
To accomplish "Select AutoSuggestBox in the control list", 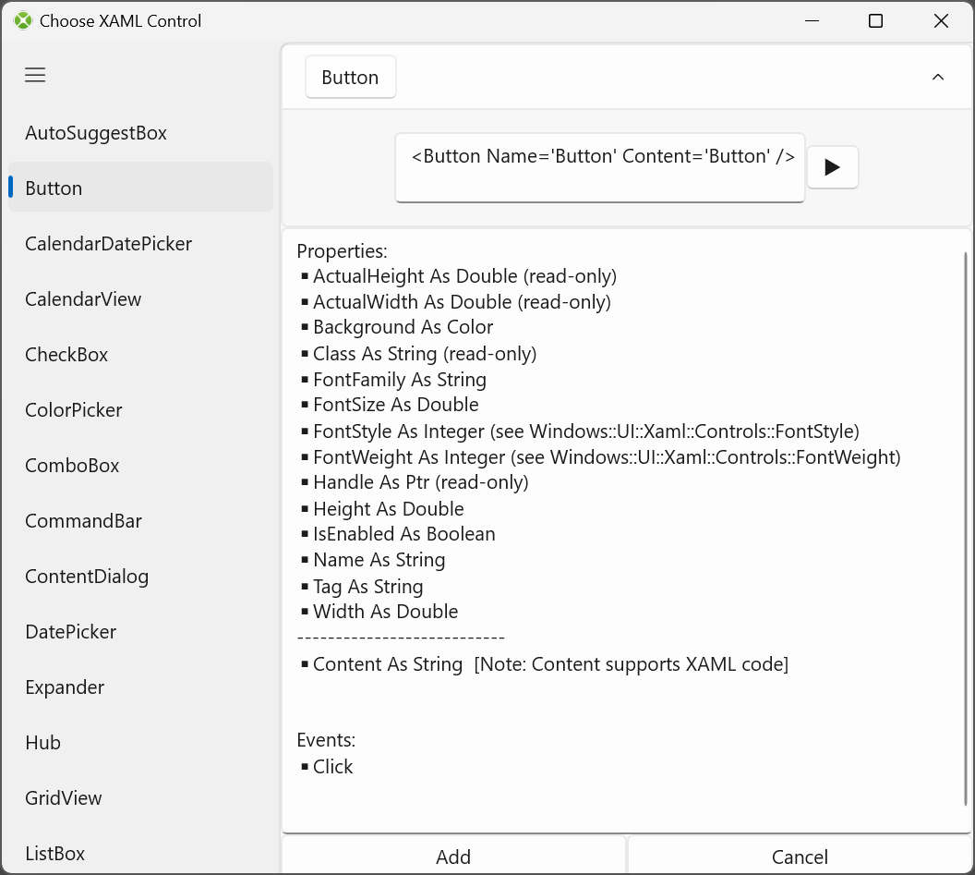I will point(96,133).
